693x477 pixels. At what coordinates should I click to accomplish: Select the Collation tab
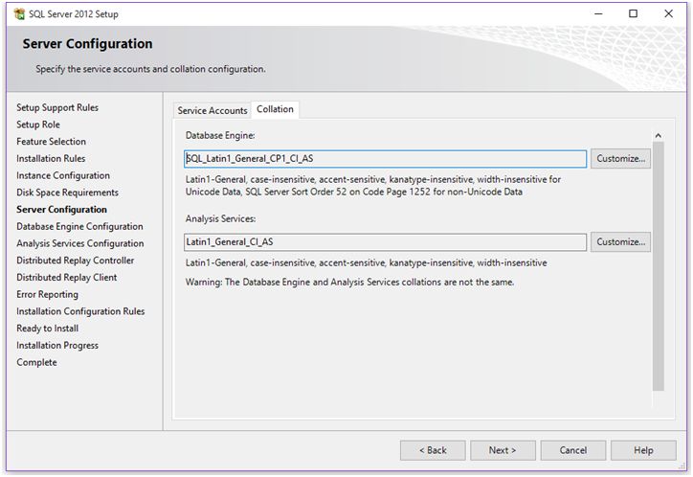coord(276,110)
